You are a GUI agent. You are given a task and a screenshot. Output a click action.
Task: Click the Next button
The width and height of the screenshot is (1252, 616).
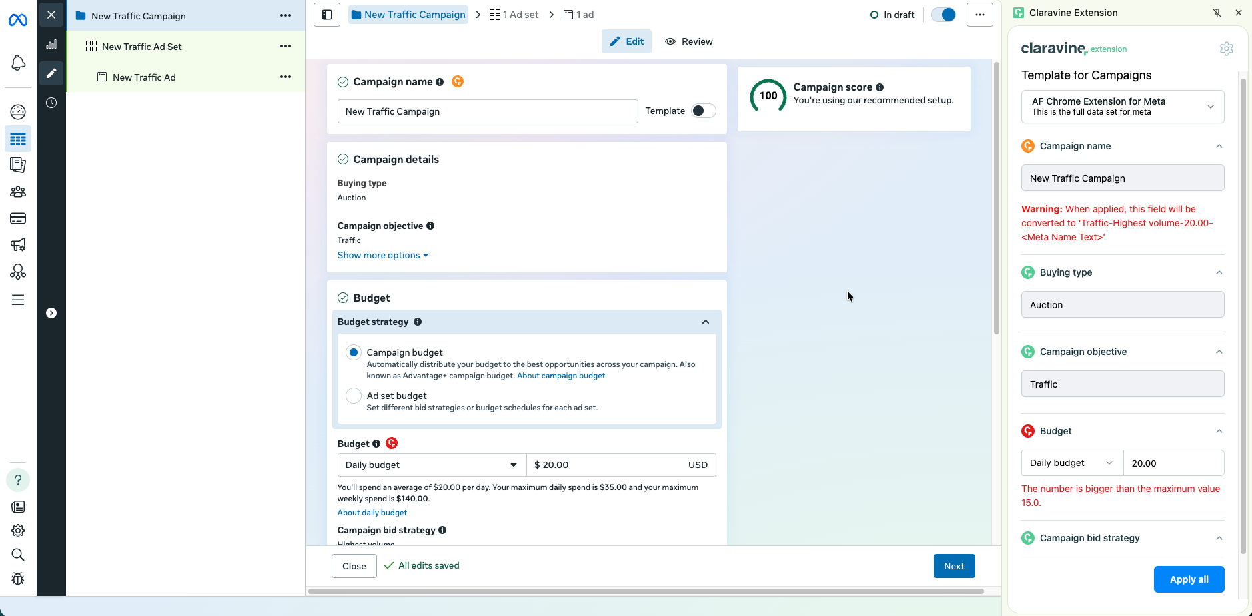(954, 566)
